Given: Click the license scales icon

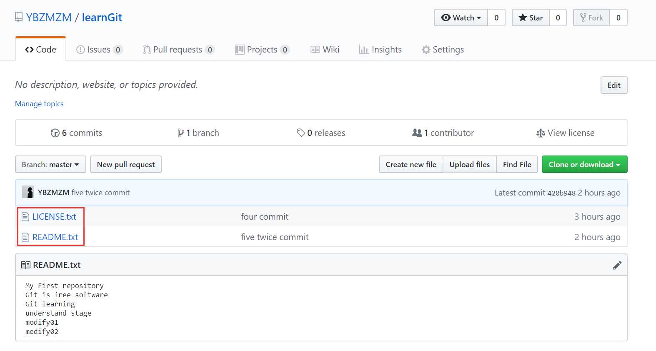Looking at the screenshot, I should tap(541, 133).
